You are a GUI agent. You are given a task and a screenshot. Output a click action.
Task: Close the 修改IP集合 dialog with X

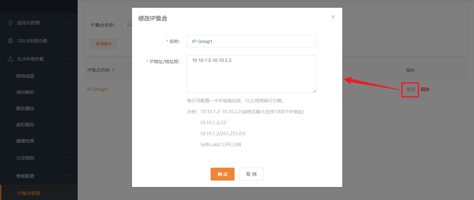(333, 17)
